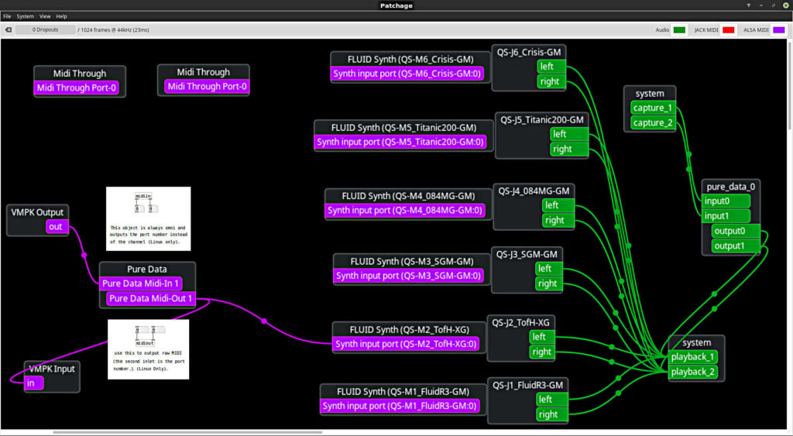Select the Pure Data module title
Image resolution: width=793 pixels, height=436 pixels.
146,269
